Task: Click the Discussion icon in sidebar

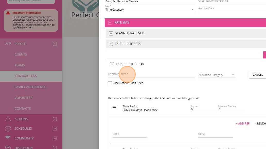Action: coord(8,147)
